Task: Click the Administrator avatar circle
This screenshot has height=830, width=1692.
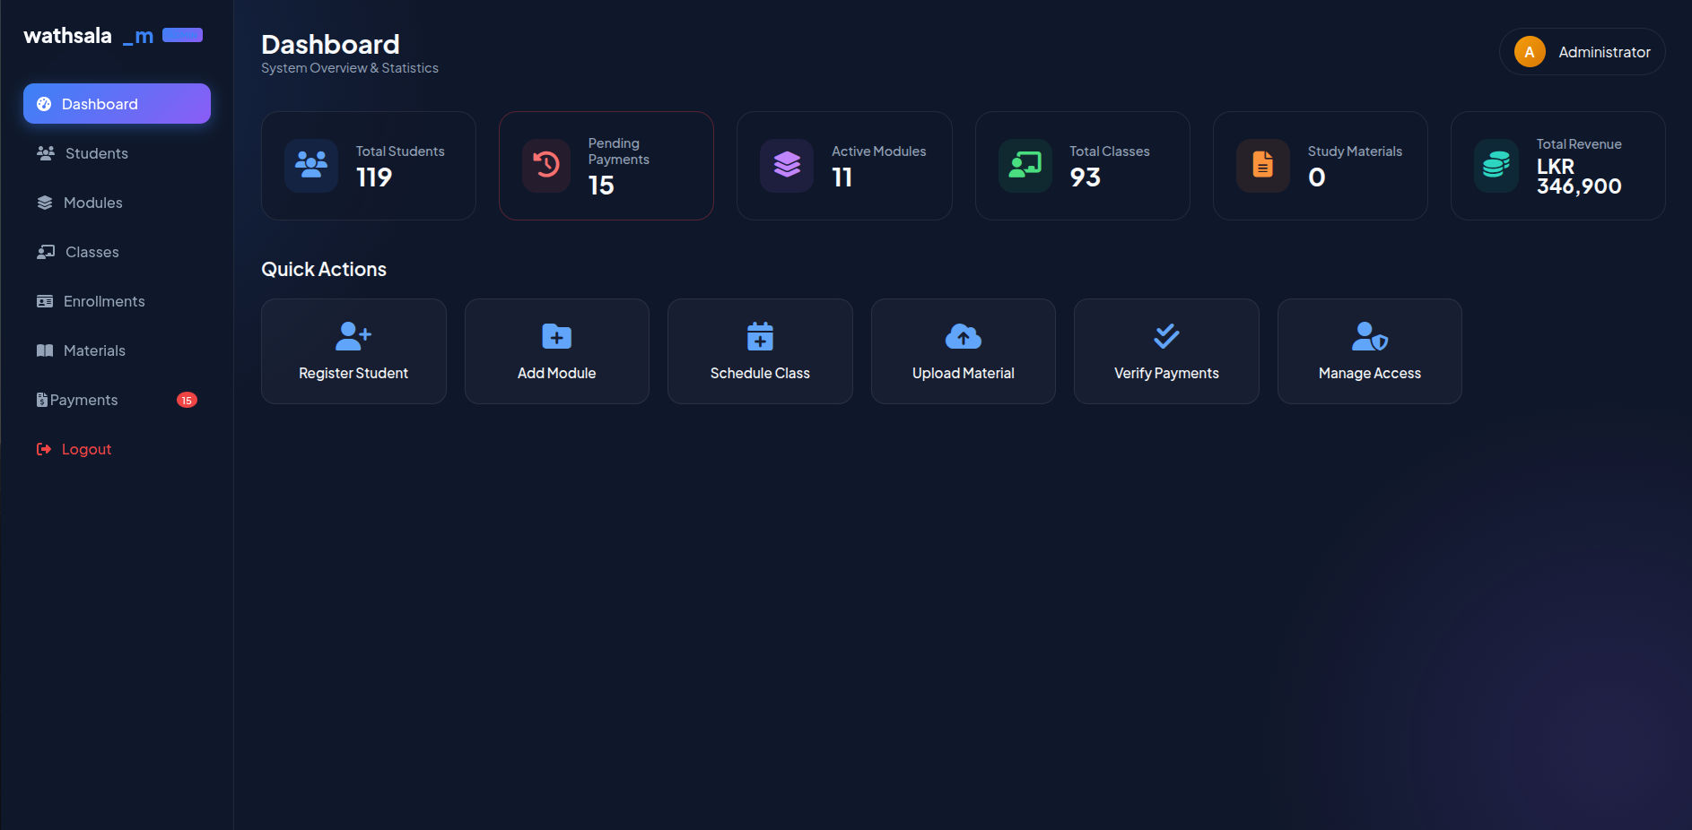Action: pos(1530,52)
